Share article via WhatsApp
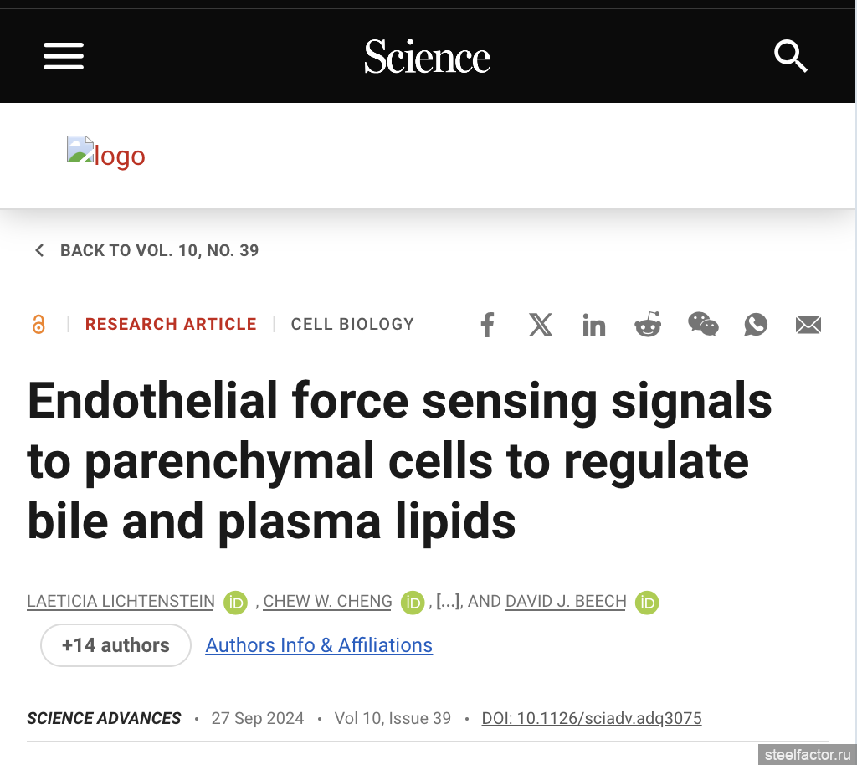 point(756,325)
